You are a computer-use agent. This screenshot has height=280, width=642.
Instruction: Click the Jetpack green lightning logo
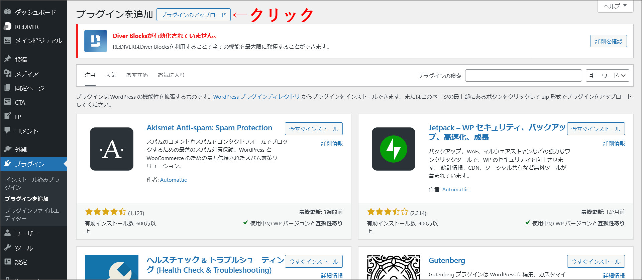(394, 149)
